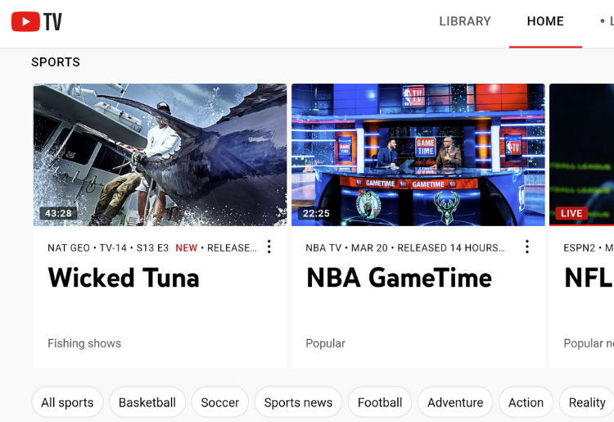Click the 22:25 duration badge
The width and height of the screenshot is (614, 422).
(316, 213)
